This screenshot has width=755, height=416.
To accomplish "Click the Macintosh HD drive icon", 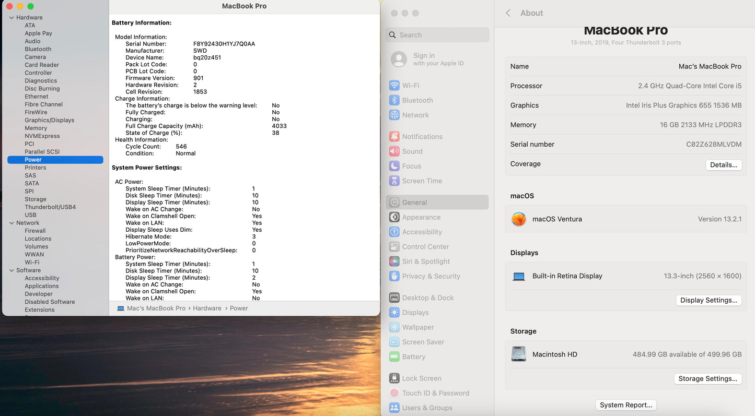I will 519,354.
